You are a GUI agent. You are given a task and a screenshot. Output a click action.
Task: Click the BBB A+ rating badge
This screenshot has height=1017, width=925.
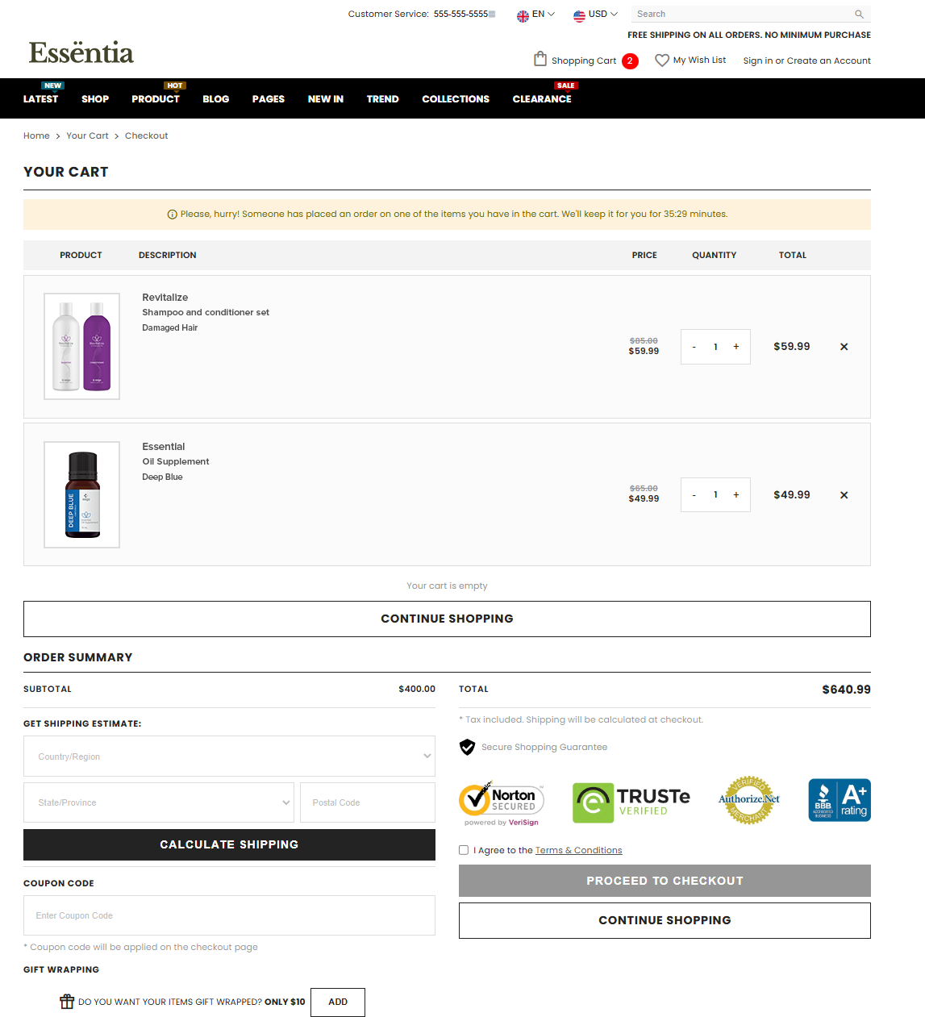click(x=839, y=800)
